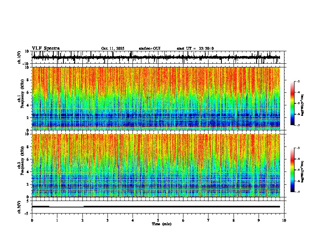Click the "-3" label on ch.1 colorbar

[298, 81]
